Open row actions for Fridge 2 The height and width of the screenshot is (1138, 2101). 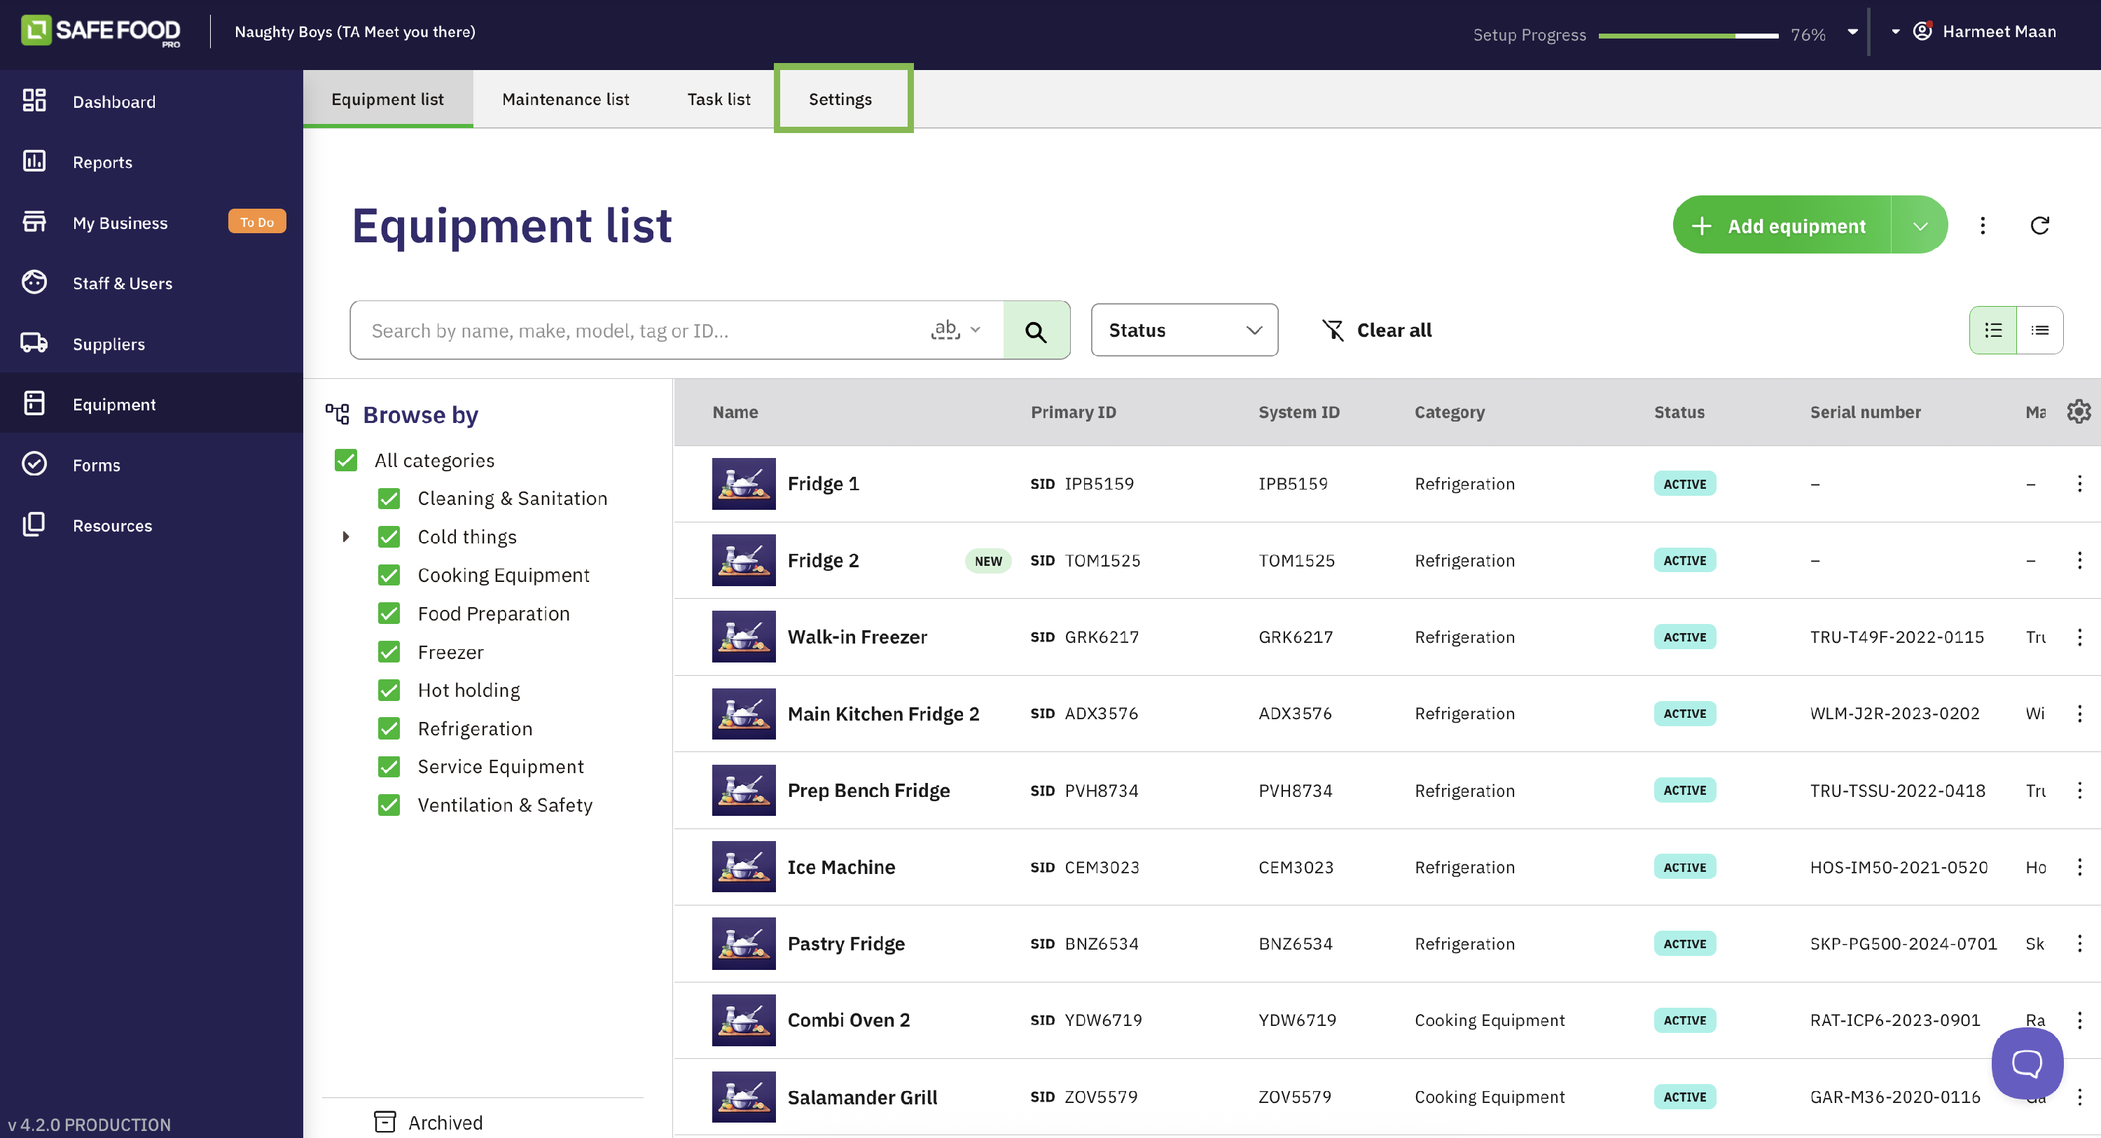[2079, 560]
